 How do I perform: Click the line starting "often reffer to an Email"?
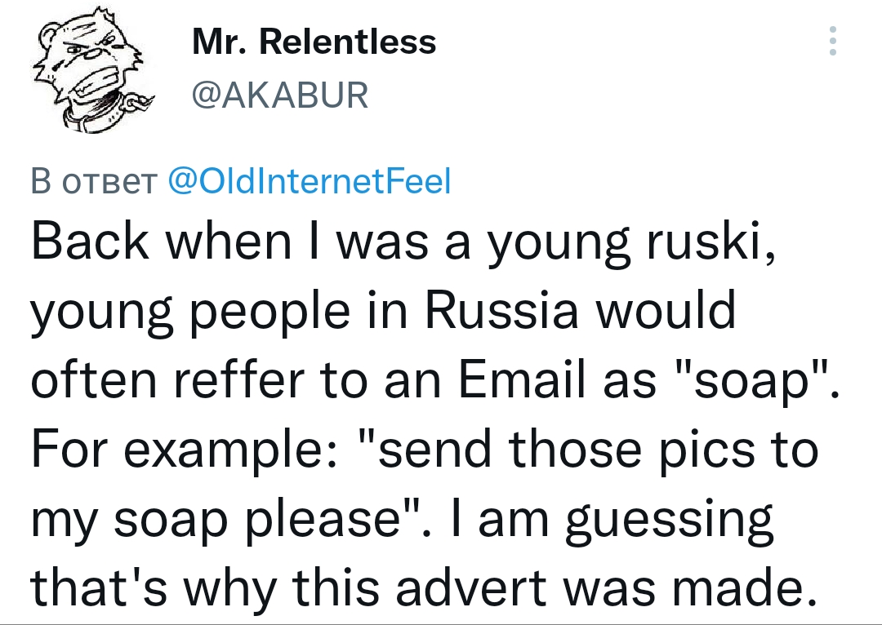pyautogui.click(x=435, y=380)
